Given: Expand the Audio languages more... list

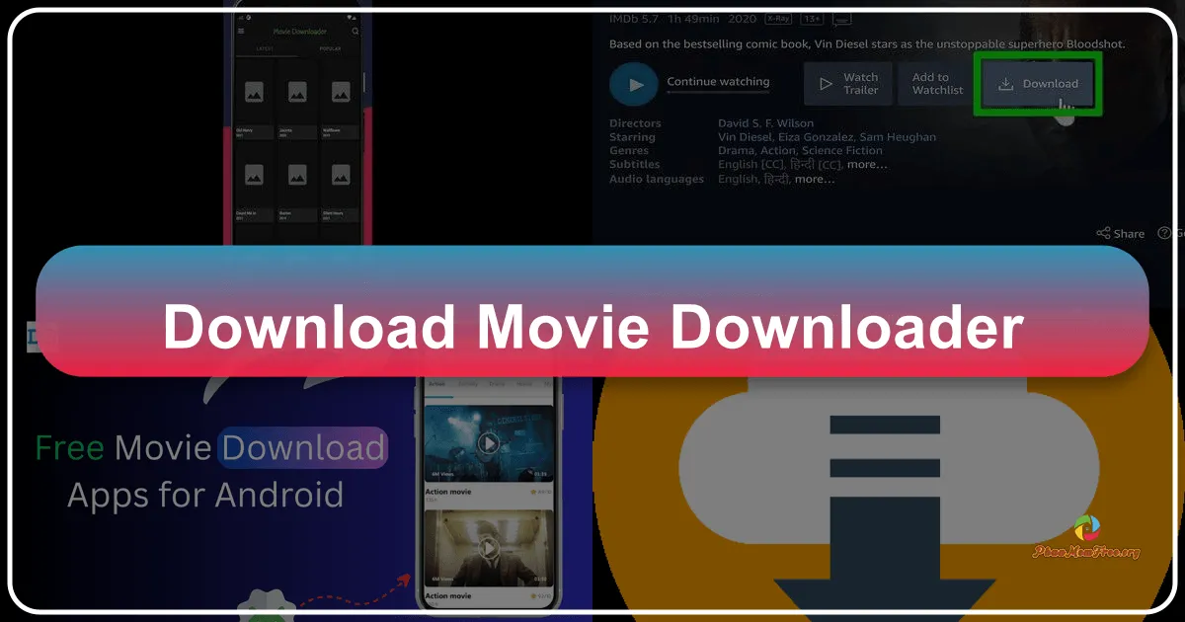Looking at the screenshot, I should tap(814, 179).
